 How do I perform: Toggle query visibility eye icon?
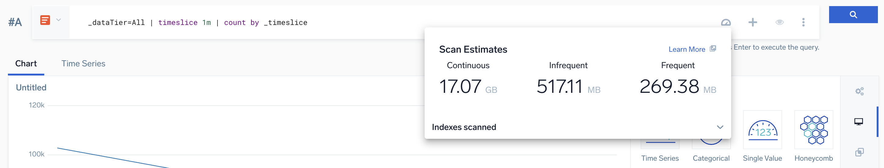click(x=779, y=23)
